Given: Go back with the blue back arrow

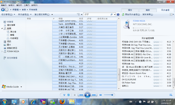Looking at the screenshot, I should pyautogui.click(x=3, y=10).
